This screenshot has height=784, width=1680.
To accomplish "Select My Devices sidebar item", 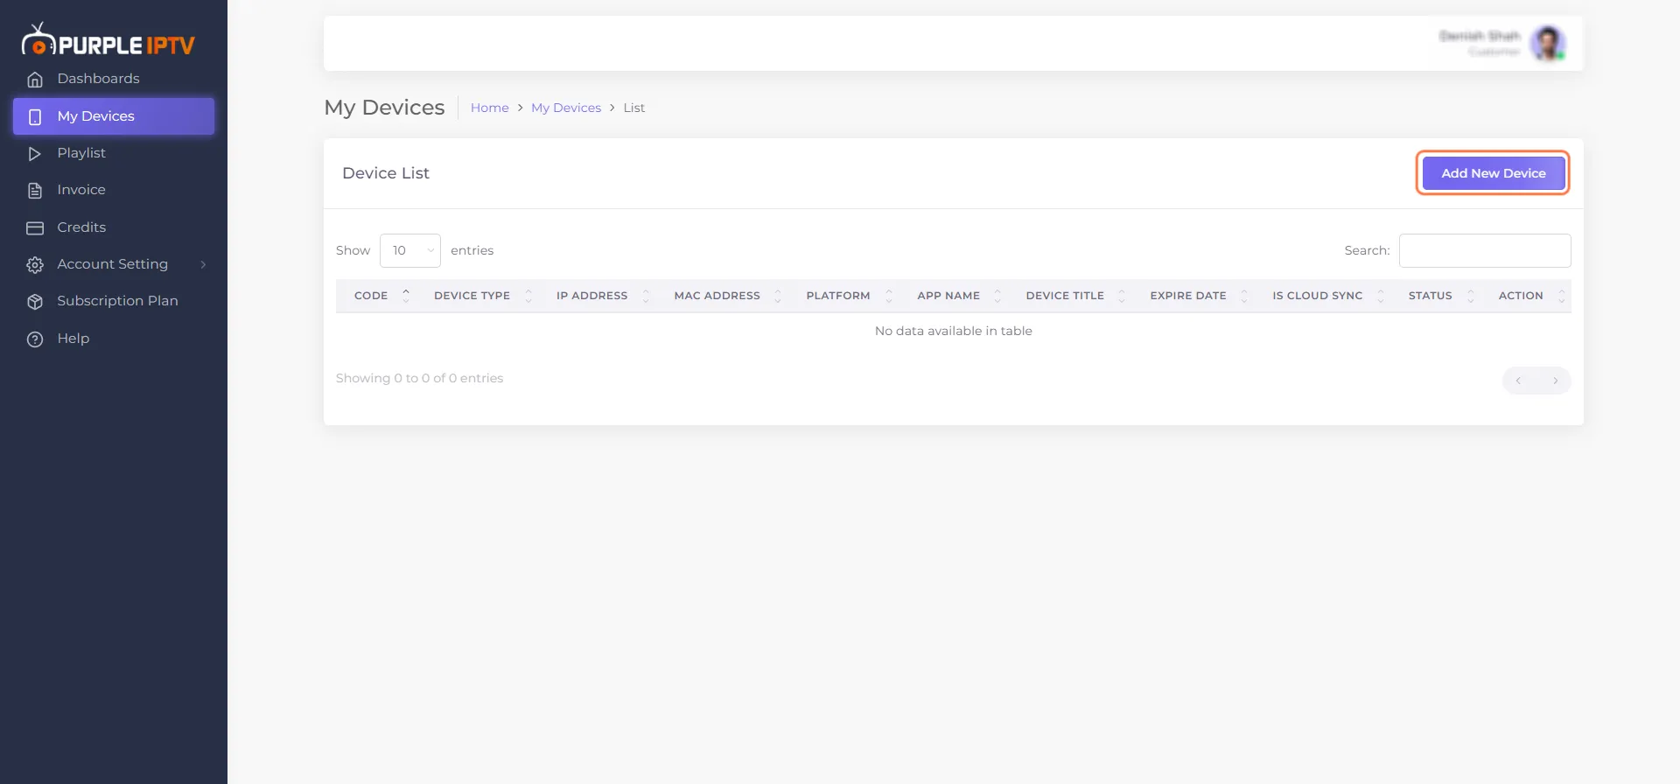I will 114,116.
